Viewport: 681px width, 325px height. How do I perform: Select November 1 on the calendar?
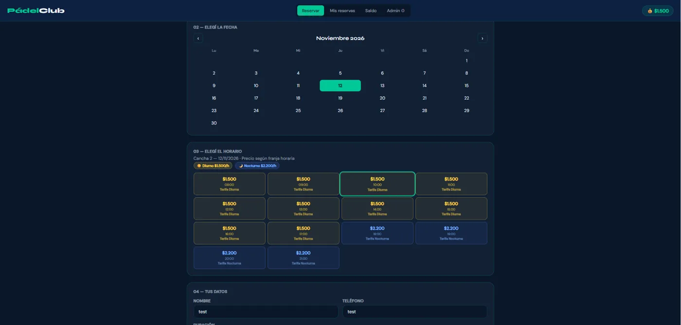(466, 61)
